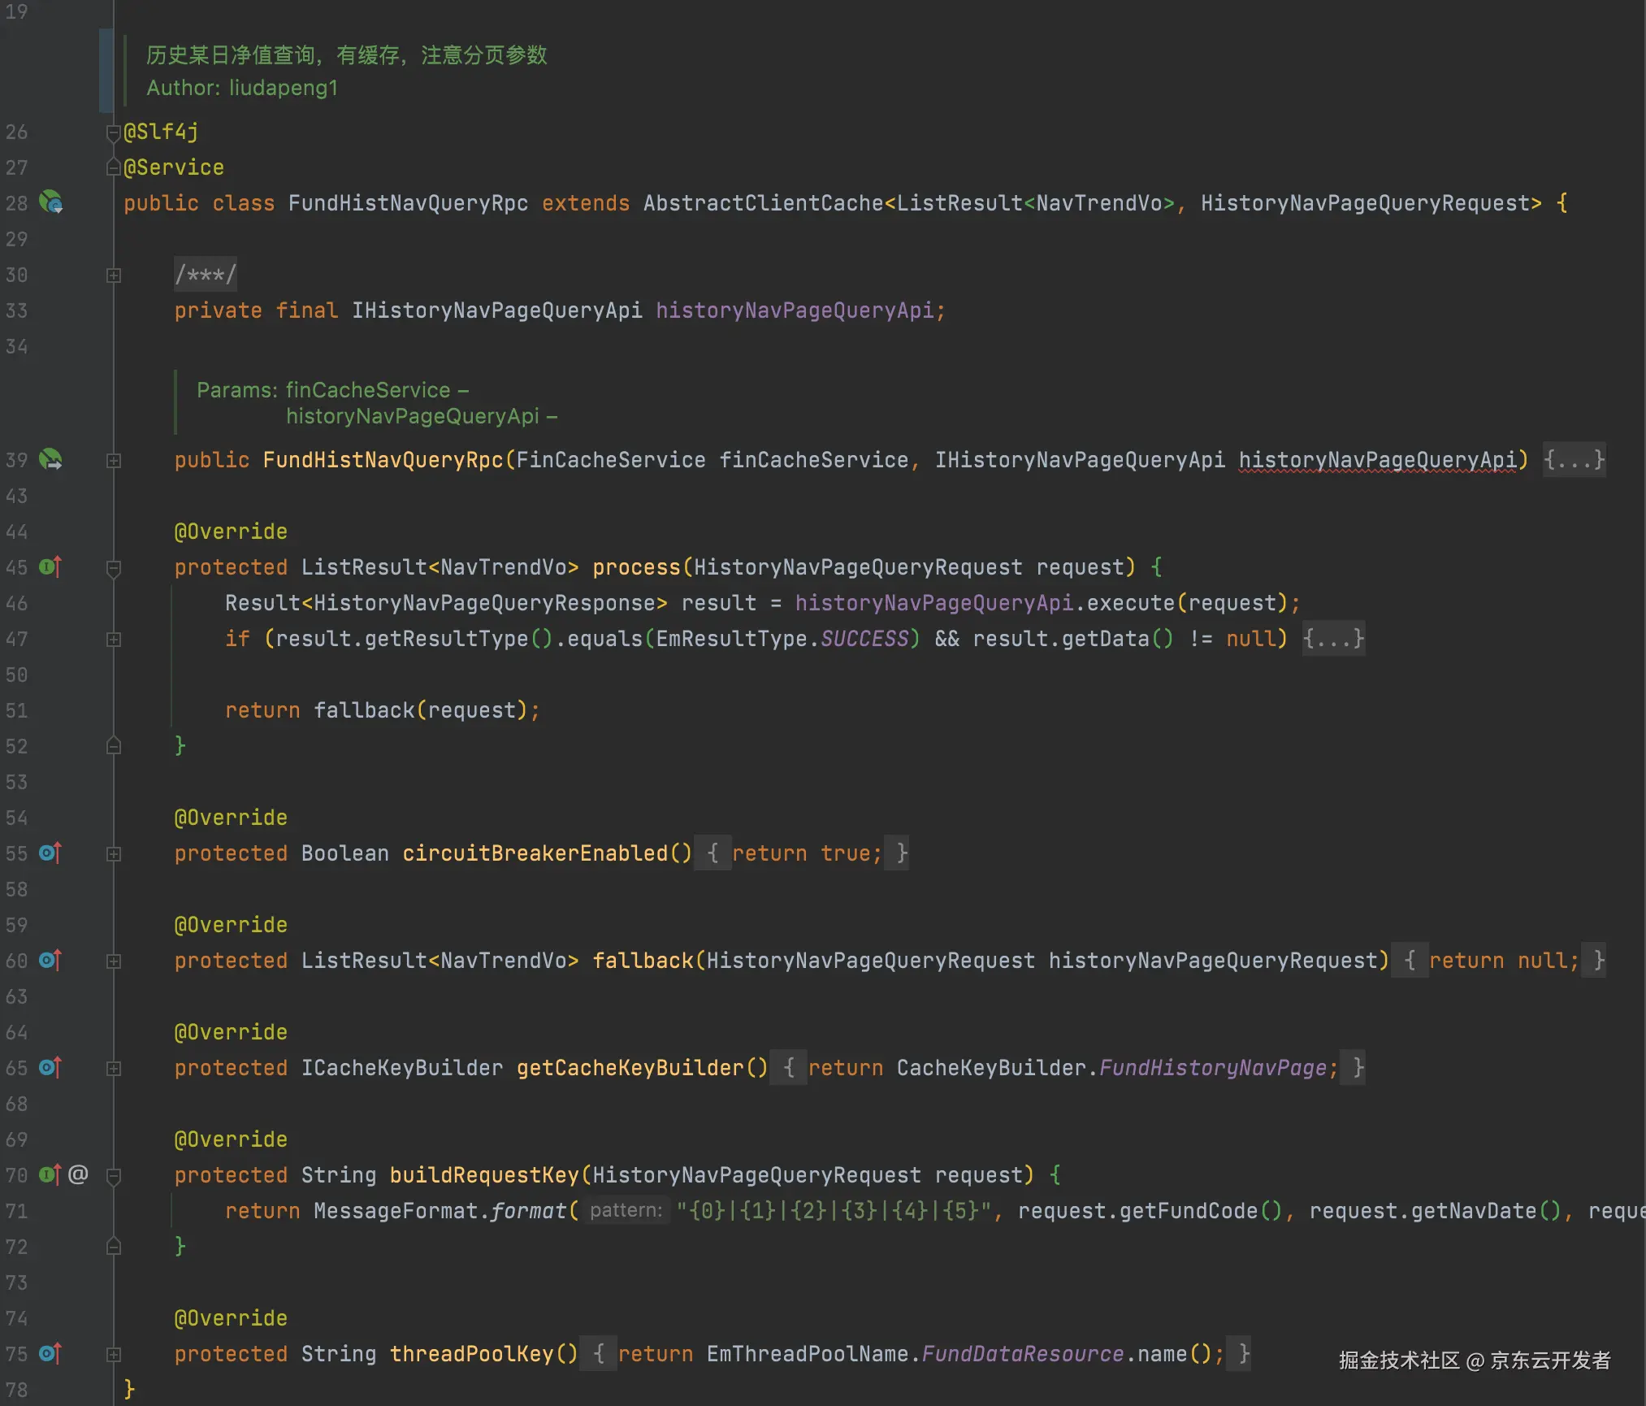Screen dimensions: 1646x1406
Task: Click the collapsed {...} placeholder after constructor signature
Action: point(1574,460)
